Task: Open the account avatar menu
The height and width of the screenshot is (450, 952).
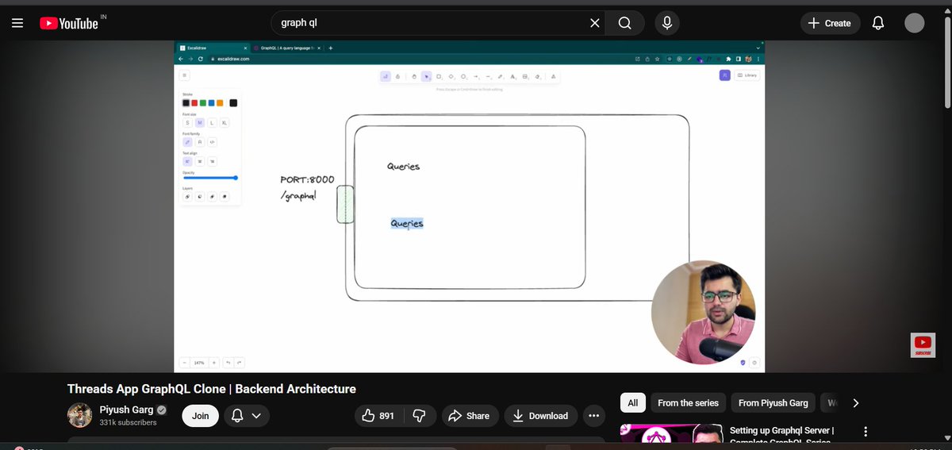Action: coord(915,23)
